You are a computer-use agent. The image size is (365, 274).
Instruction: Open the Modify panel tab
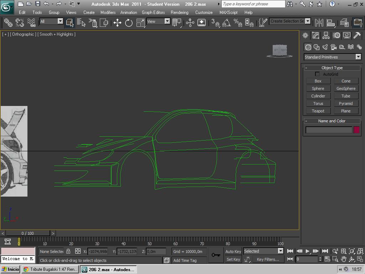pos(315,35)
